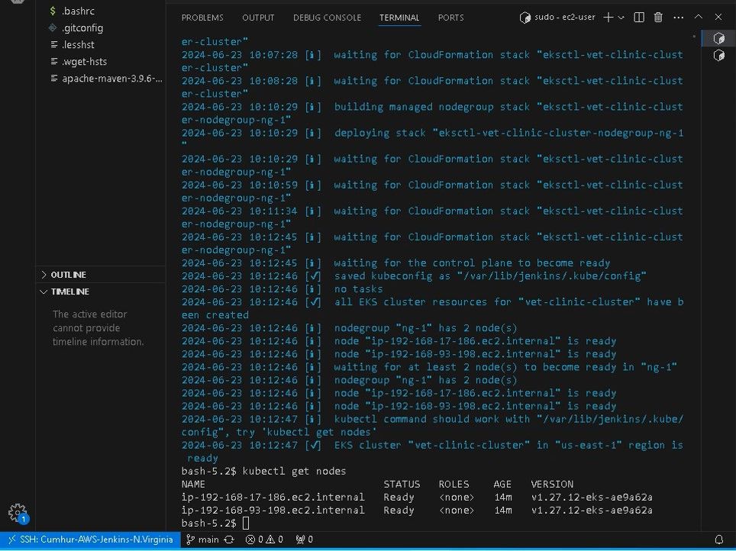This screenshot has width=736, height=551.
Task: Expand the OUTLINE section
Action: [68, 275]
